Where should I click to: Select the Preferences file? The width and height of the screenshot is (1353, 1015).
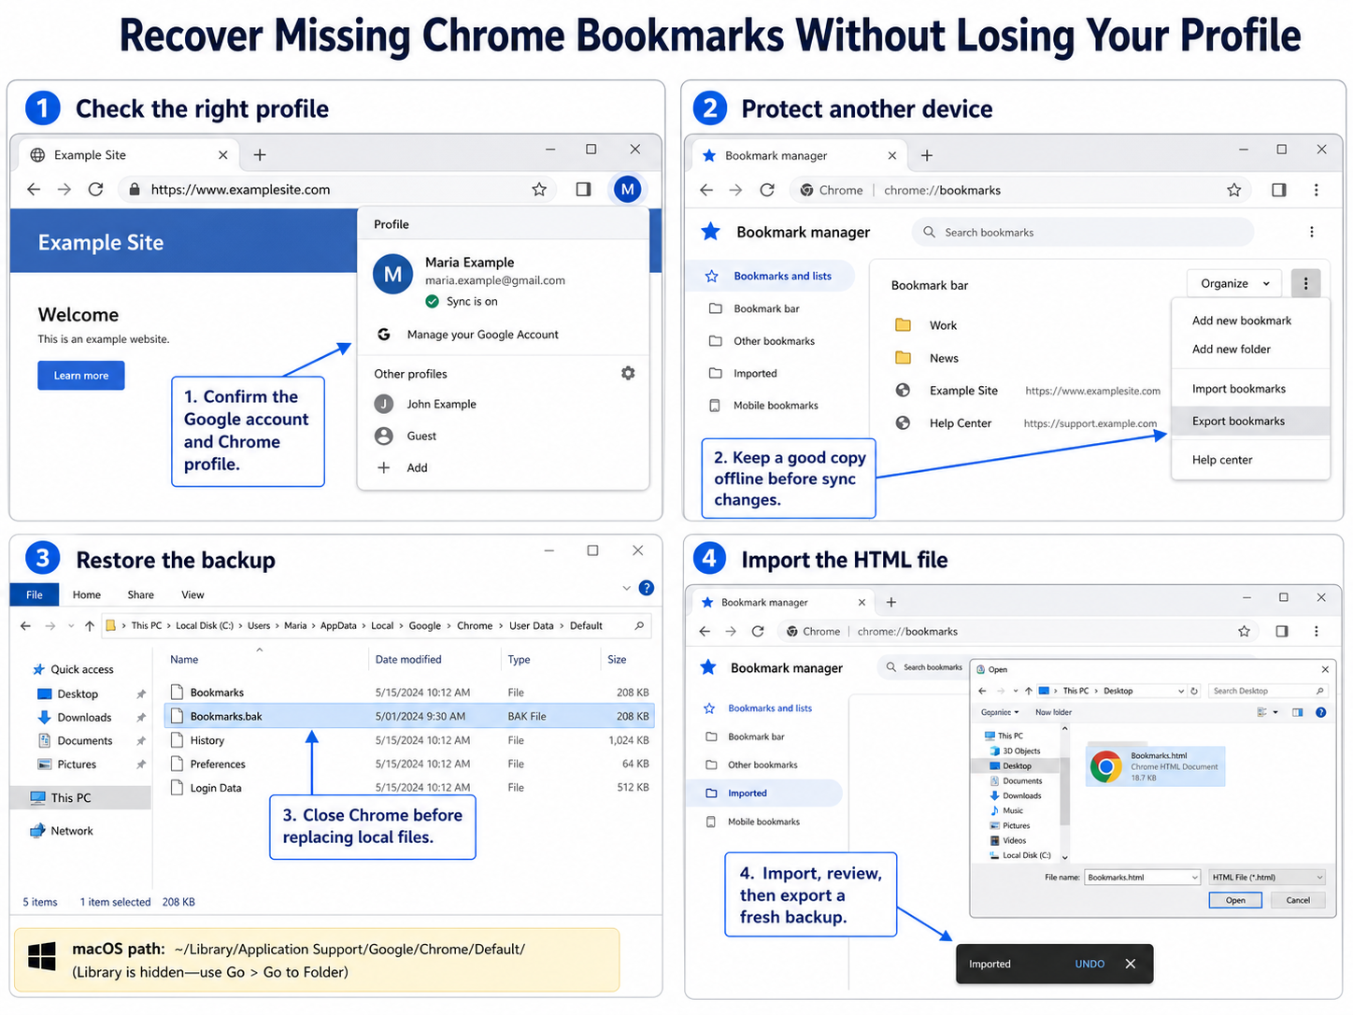(409, 764)
